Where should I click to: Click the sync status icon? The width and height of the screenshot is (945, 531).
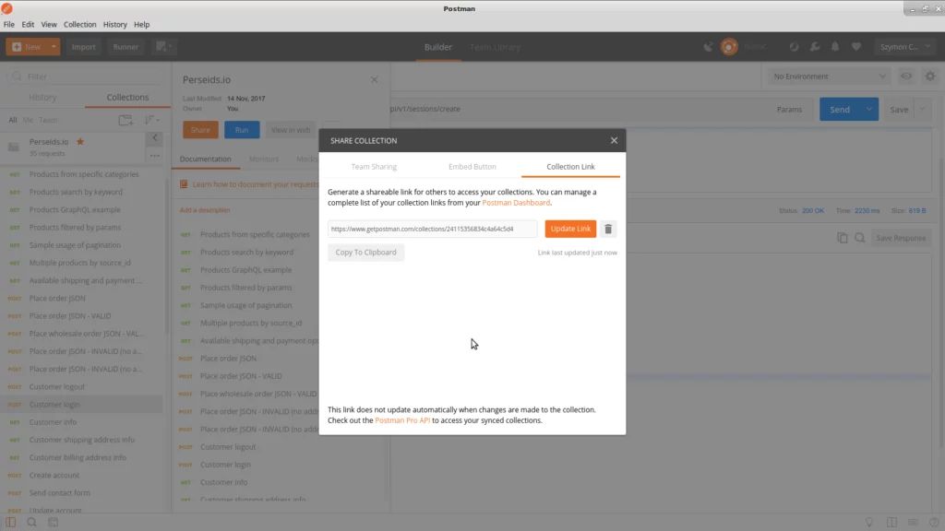pos(729,47)
